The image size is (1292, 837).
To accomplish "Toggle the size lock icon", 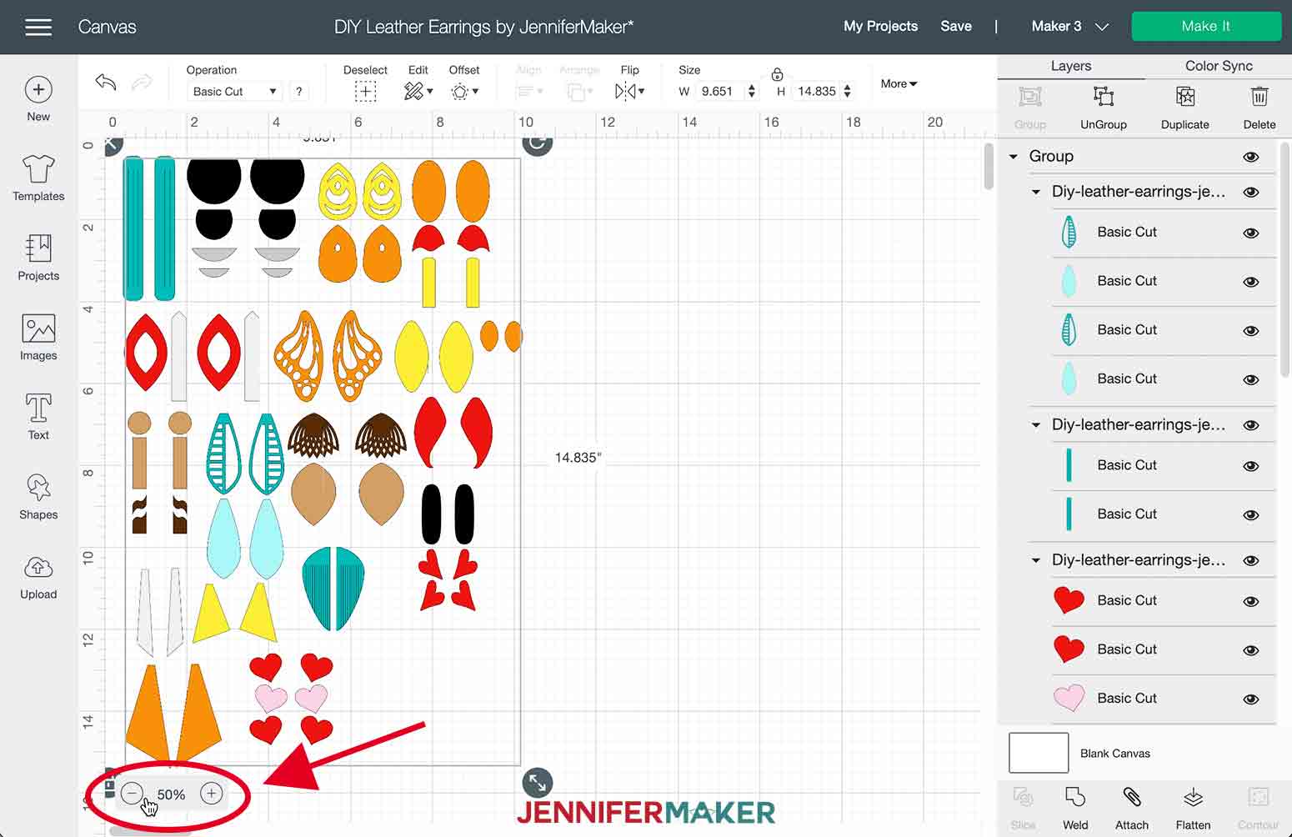I will click(x=777, y=75).
